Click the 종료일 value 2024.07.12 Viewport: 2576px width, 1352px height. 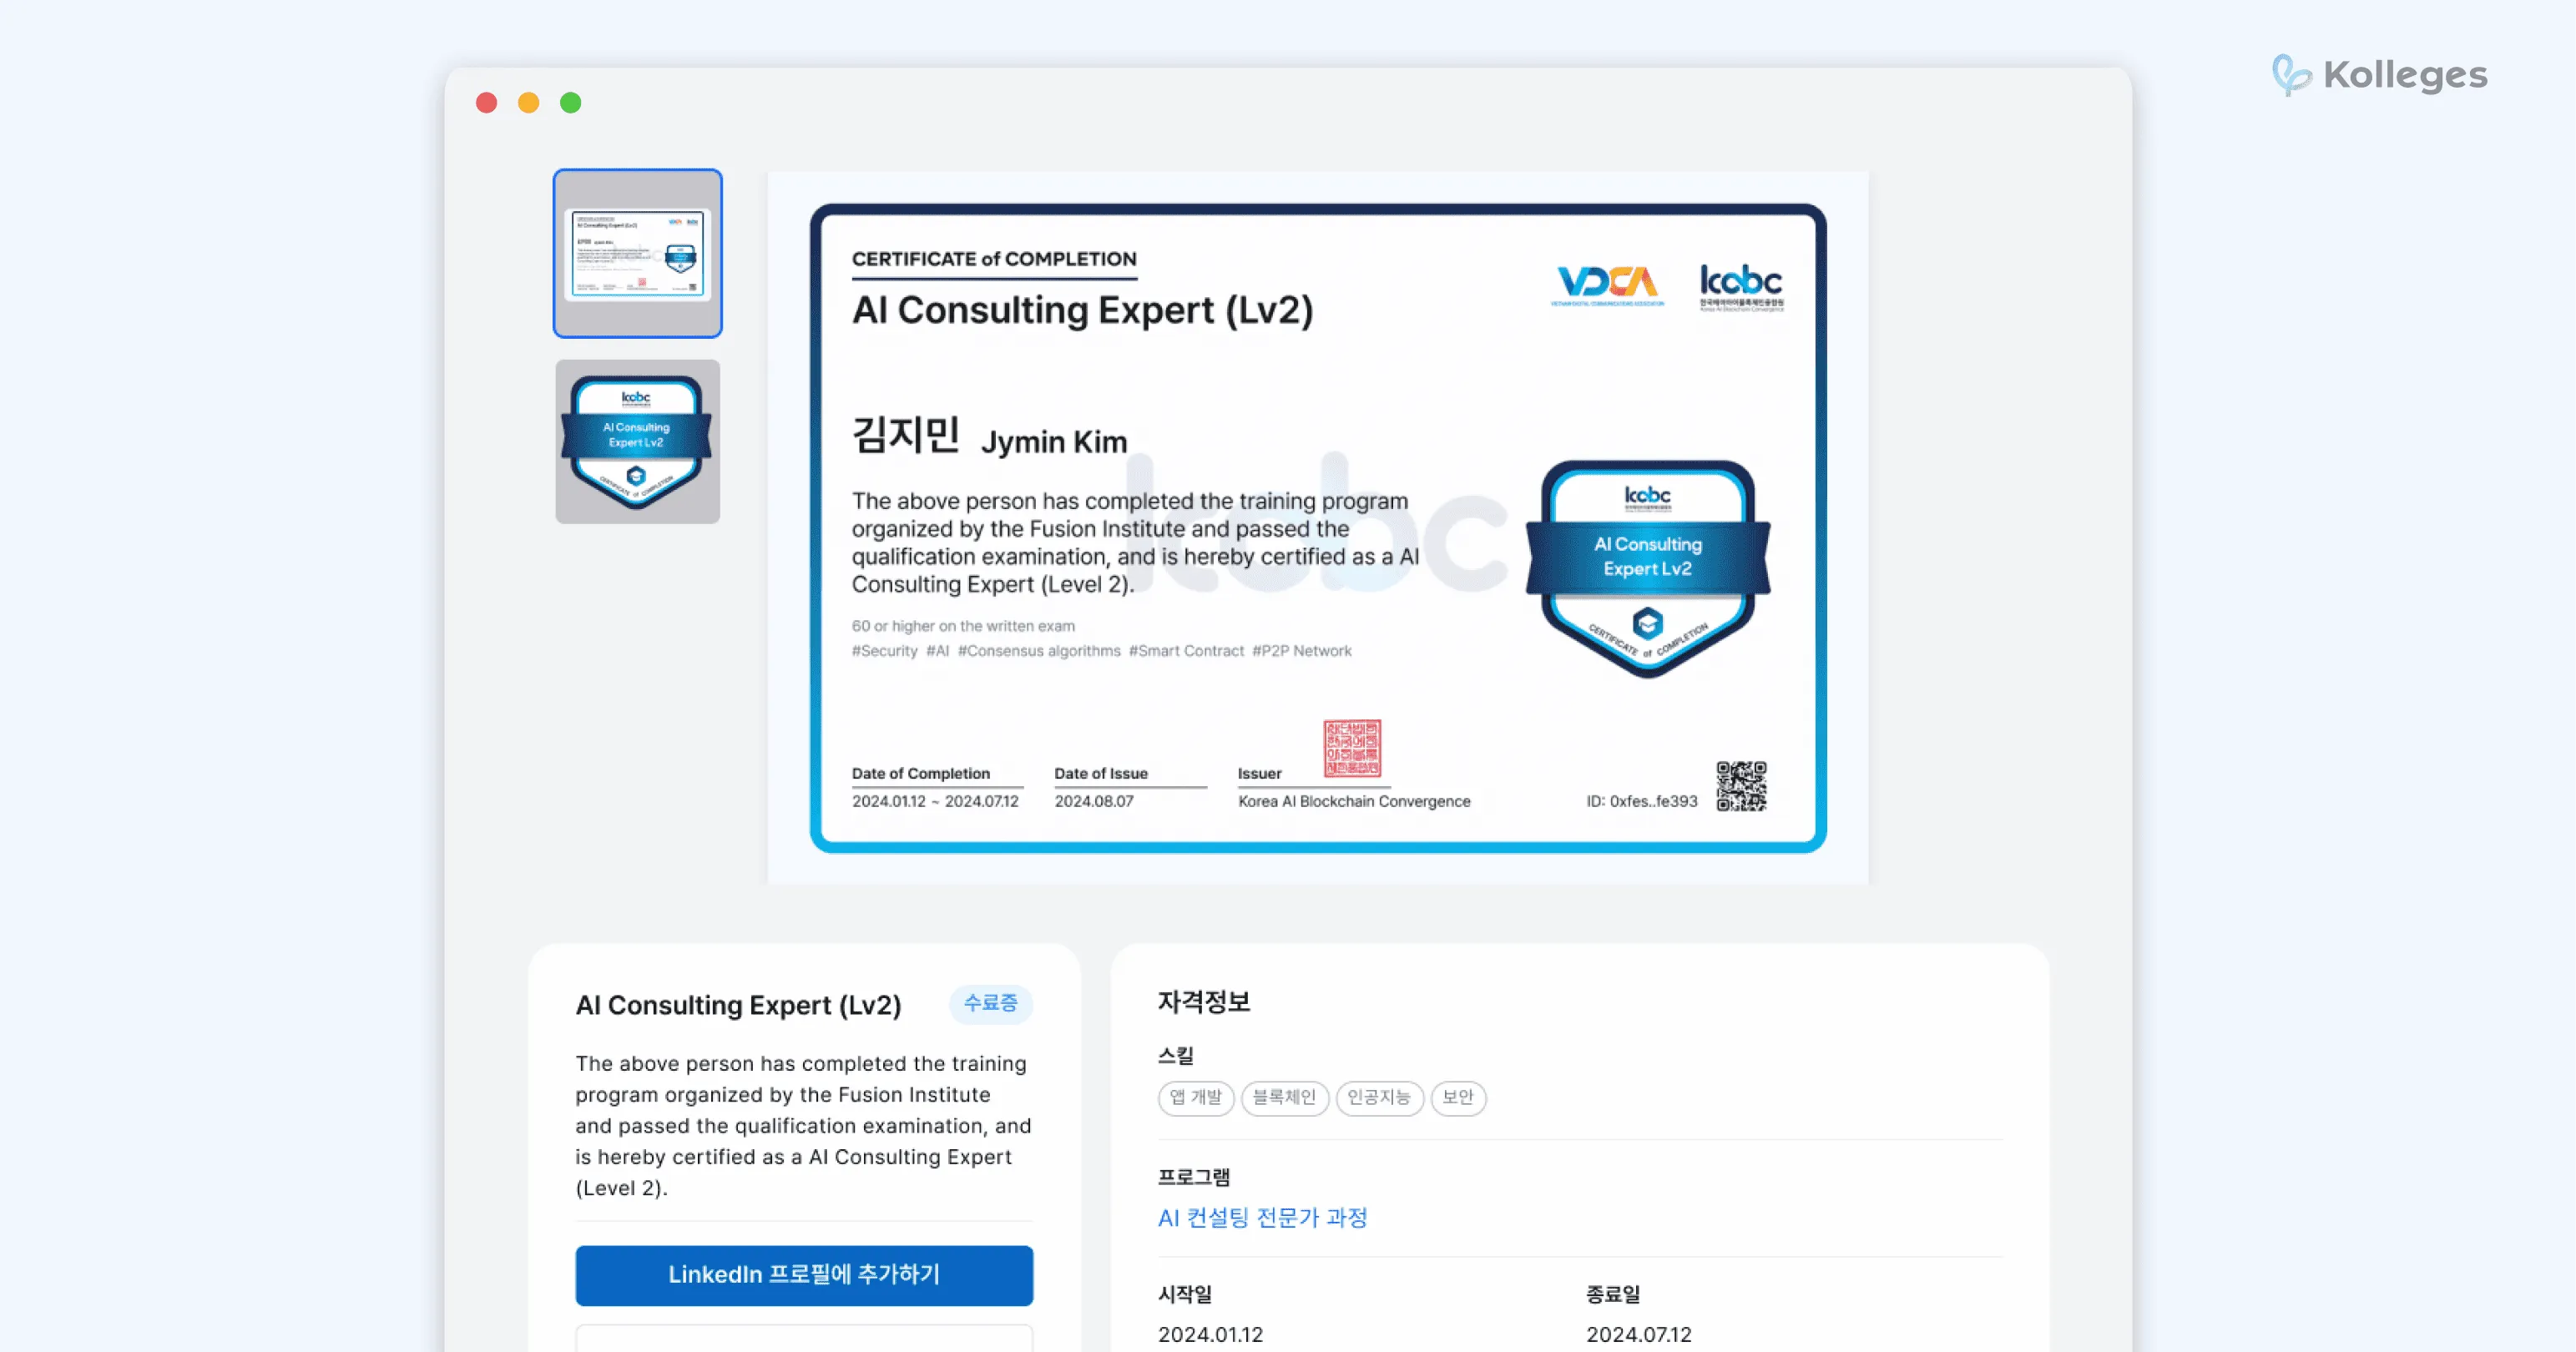click(1638, 1334)
